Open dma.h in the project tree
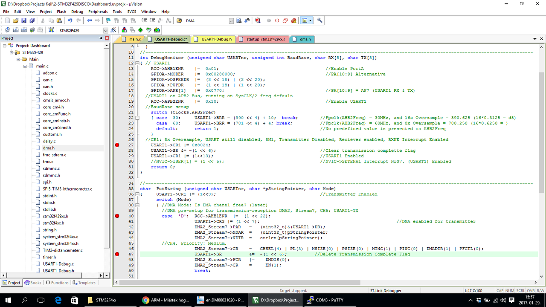The width and height of the screenshot is (546, 307). click(48, 148)
